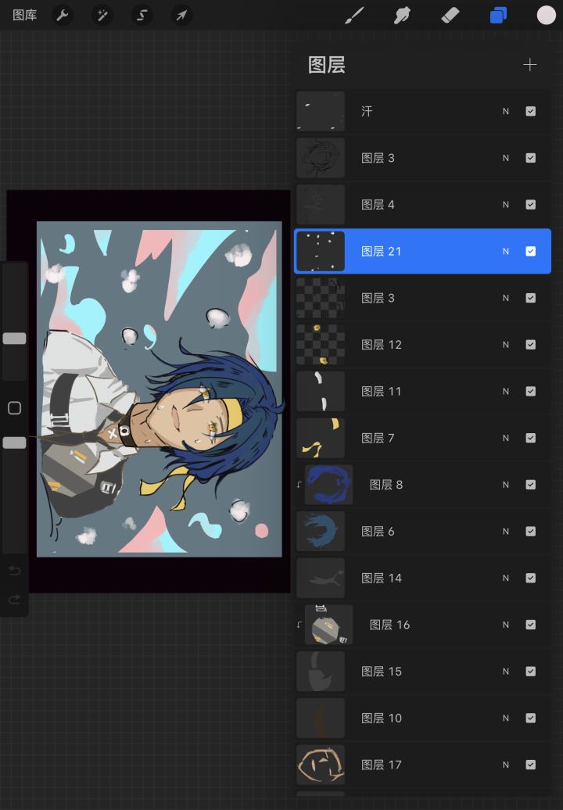This screenshot has width=563, height=810.
Task: Select layer named 图层 14
Action: (x=422, y=578)
